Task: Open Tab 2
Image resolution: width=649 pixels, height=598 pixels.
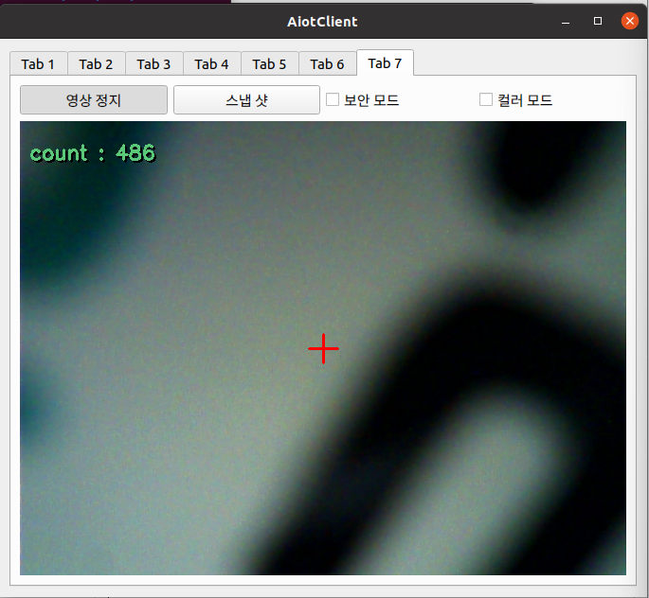Action: [x=96, y=64]
